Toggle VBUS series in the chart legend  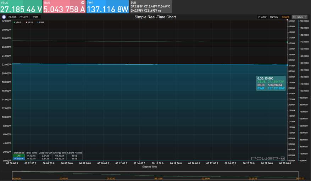(x=17, y=22)
